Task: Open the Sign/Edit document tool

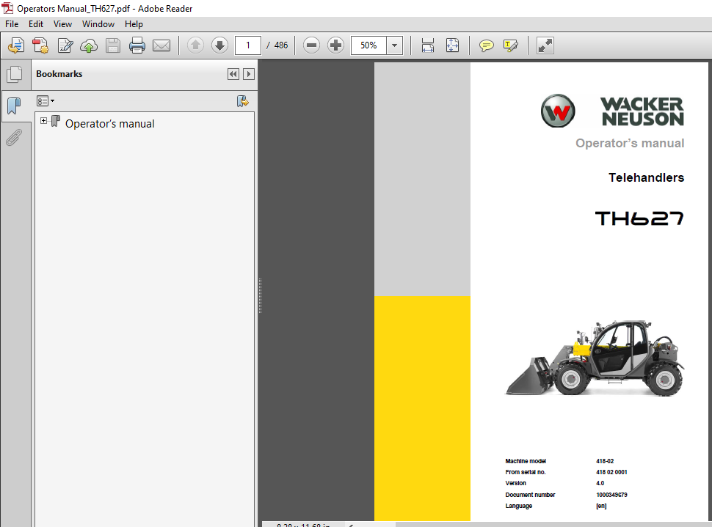Action: [65, 45]
